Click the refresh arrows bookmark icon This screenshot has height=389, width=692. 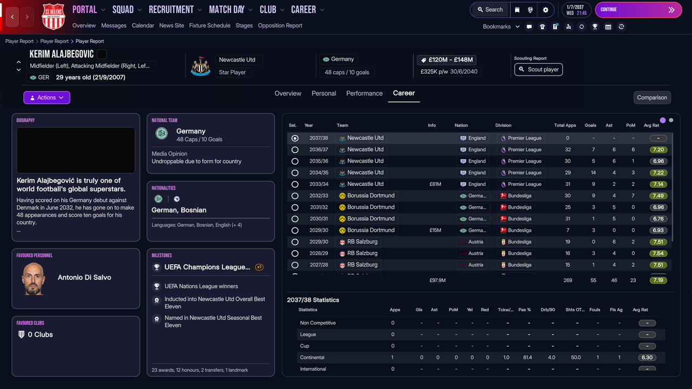582,26
